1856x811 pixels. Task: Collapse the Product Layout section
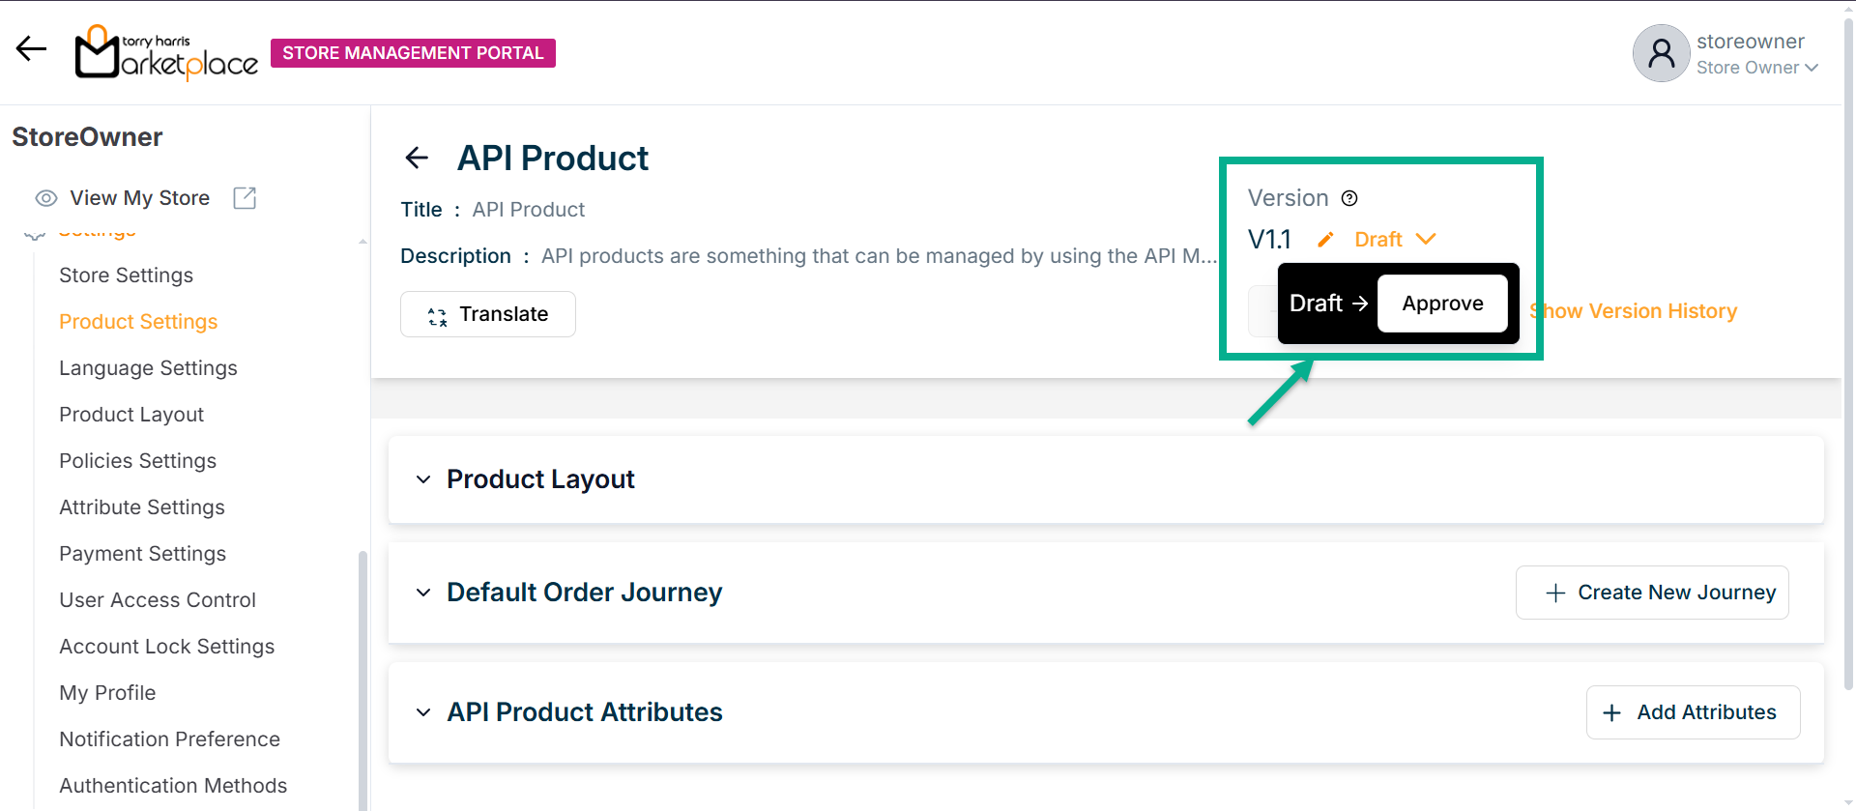(x=423, y=479)
